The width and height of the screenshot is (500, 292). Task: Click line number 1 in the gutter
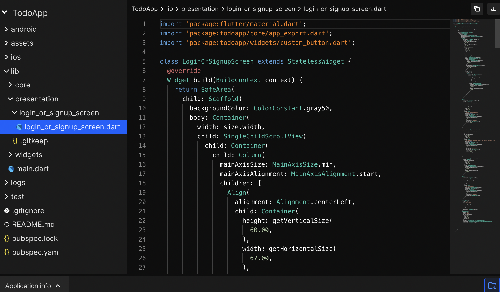pos(144,24)
